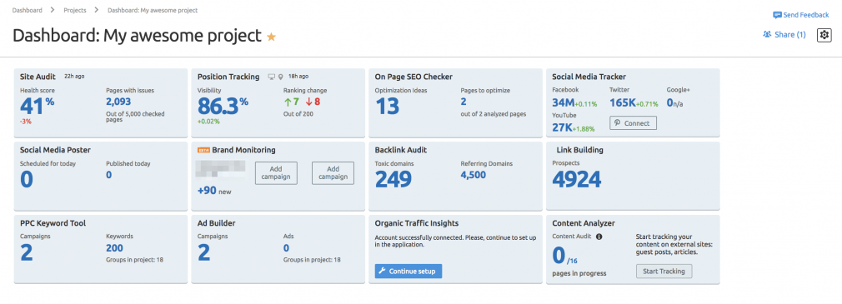The height and width of the screenshot is (304, 842).
Task: Open the 249 toxic domains figure
Action: click(x=393, y=180)
